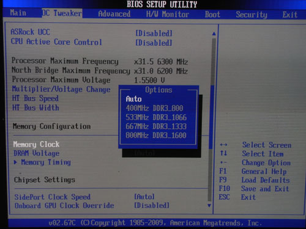Select 400MHz DDR3_800 memory option

click(x=154, y=108)
